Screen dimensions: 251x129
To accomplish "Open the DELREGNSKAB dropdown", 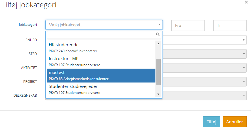I will (244, 95).
